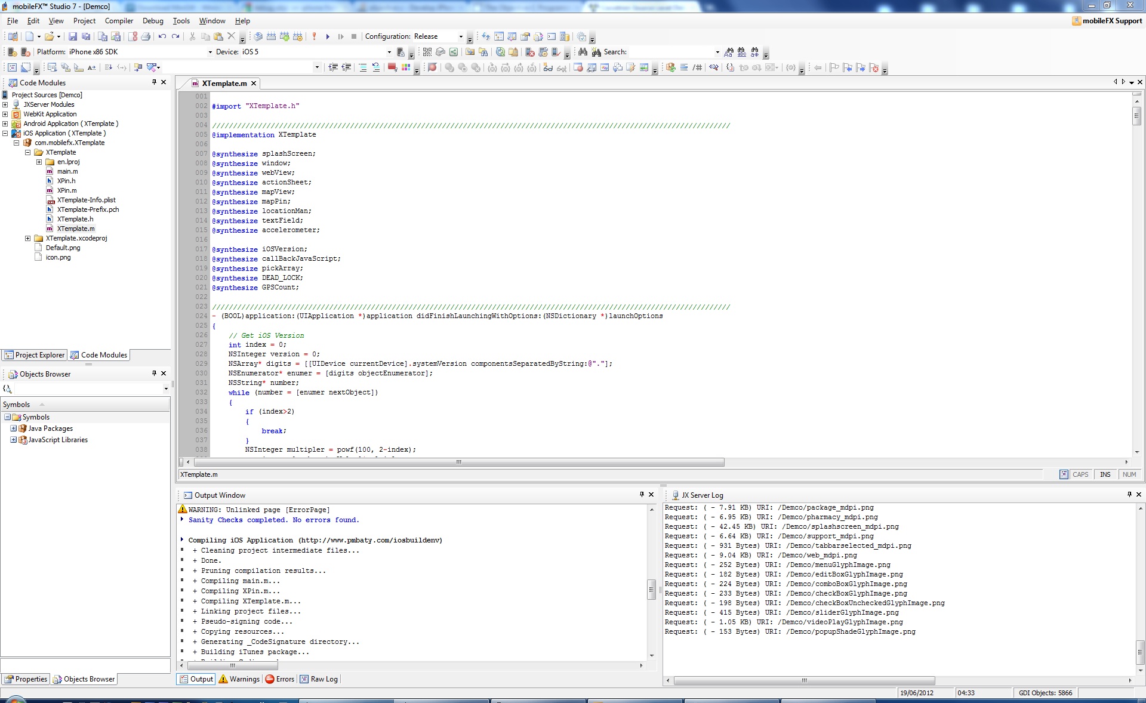Stop the build with the stop icon
This screenshot has width=1146, height=703.
(x=354, y=36)
